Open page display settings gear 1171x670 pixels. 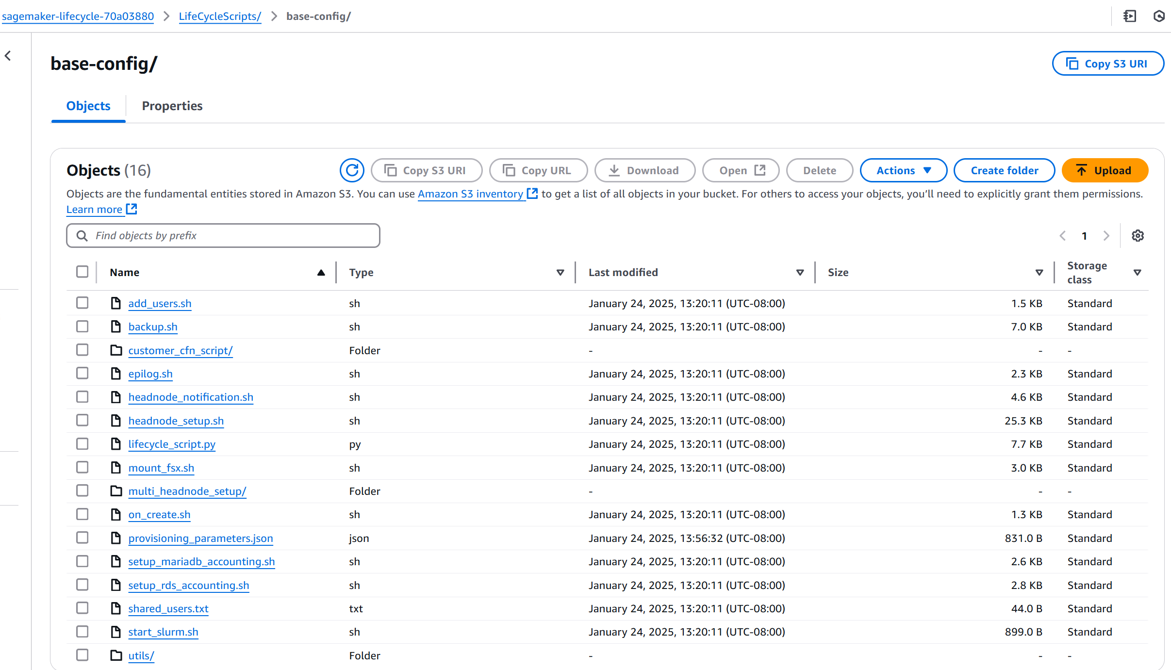[x=1138, y=235]
